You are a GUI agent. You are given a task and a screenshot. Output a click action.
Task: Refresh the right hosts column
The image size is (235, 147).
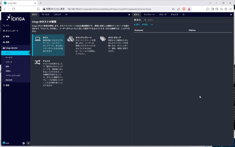tap(183, 14)
